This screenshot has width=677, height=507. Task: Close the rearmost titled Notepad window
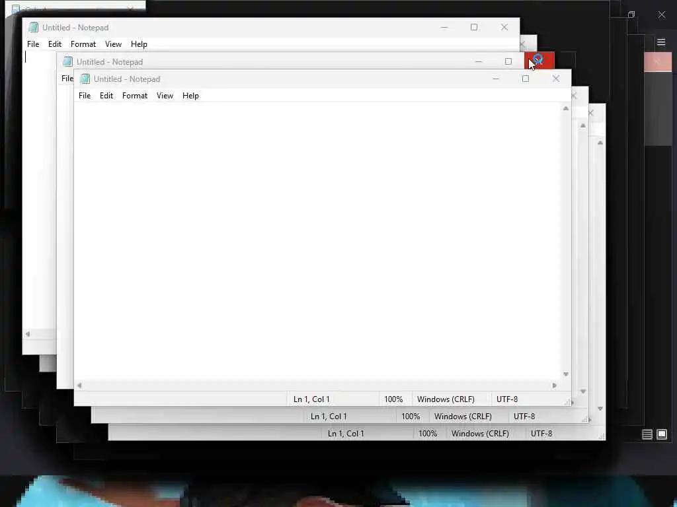tap(504, 28)
